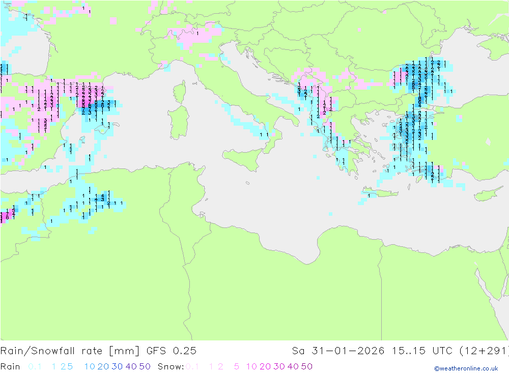This screenshot has height=373, width=509.
Task: Select the 20 value in Rain legend
Action: coord(103,366)
